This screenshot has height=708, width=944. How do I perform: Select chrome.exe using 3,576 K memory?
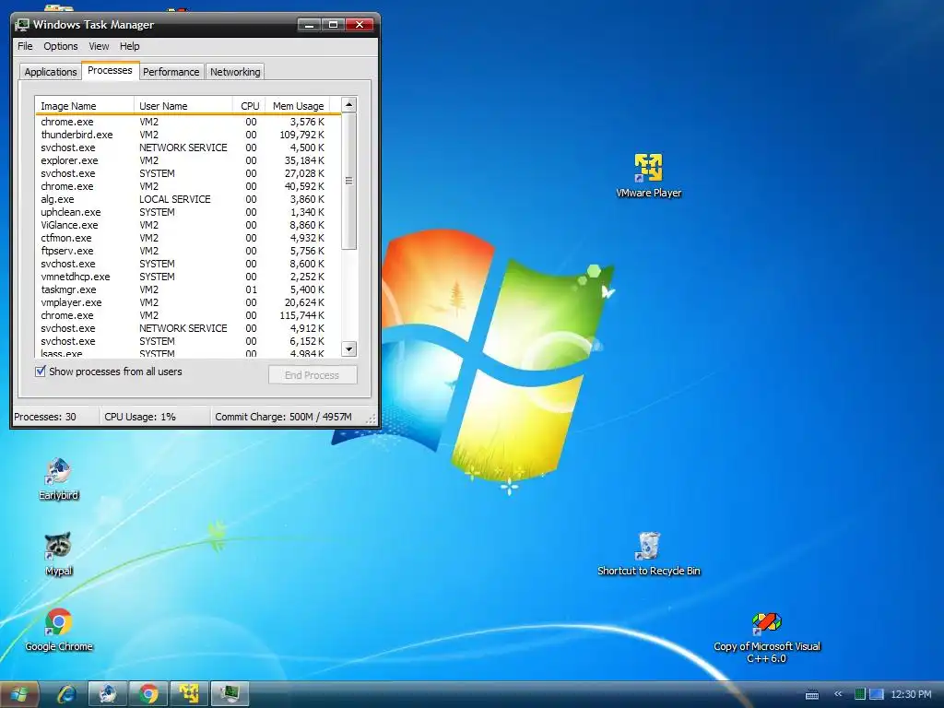pyautogui.click(x=187, y=122)
